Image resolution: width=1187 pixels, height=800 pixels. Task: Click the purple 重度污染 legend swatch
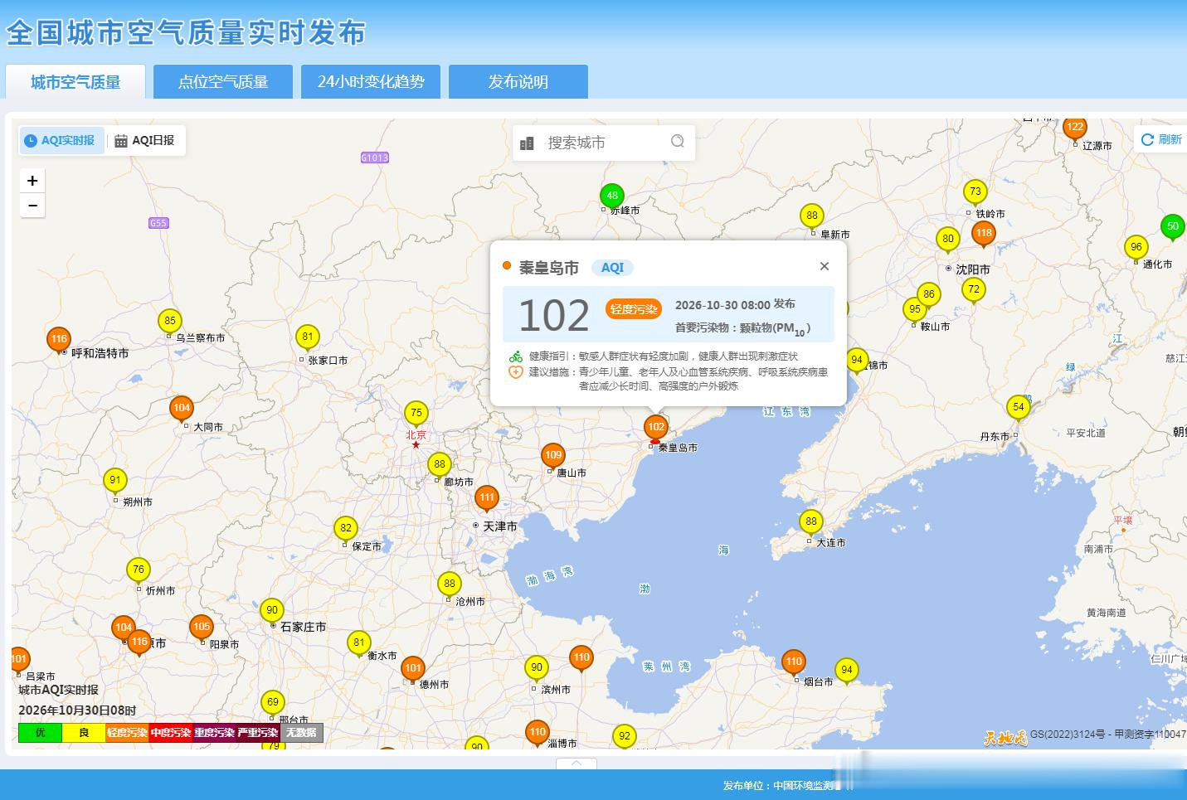click(x=214, y=733)
